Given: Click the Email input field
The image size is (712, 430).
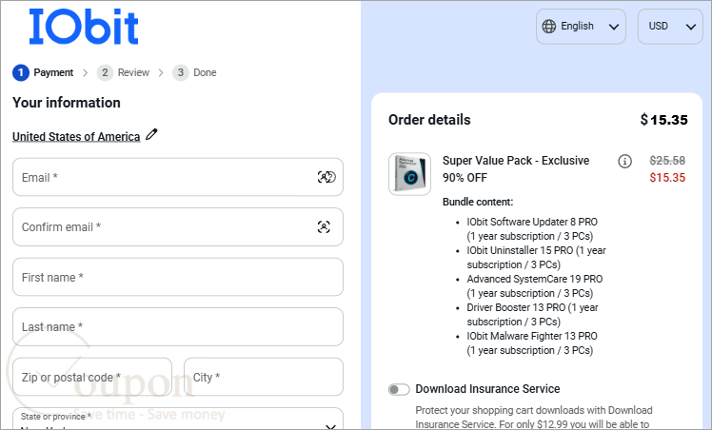Looking at the screenshot, I should tap(178, 177).
